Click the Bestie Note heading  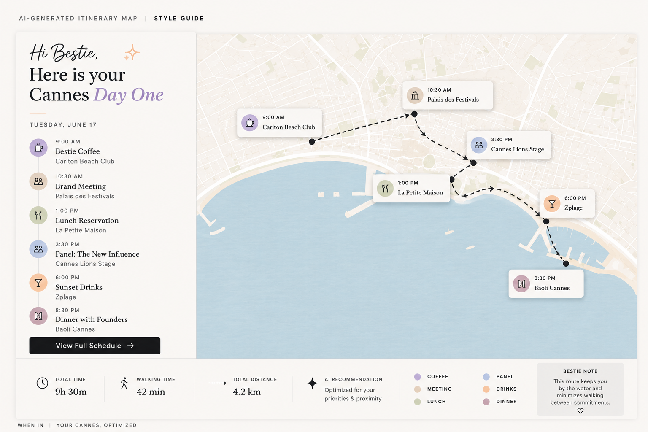[580, 371]
